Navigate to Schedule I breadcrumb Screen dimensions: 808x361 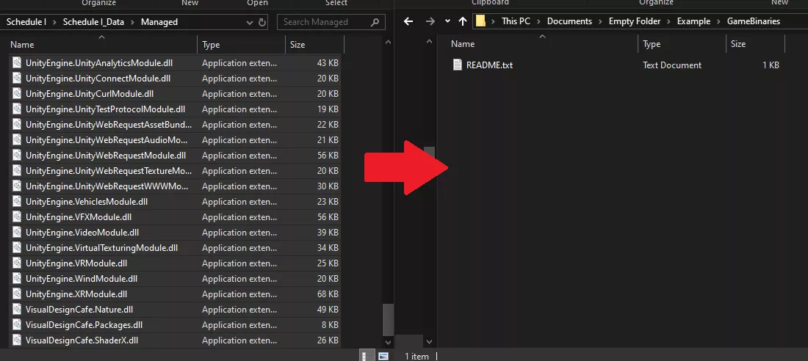pyautogui.click(x=26, y=22)
